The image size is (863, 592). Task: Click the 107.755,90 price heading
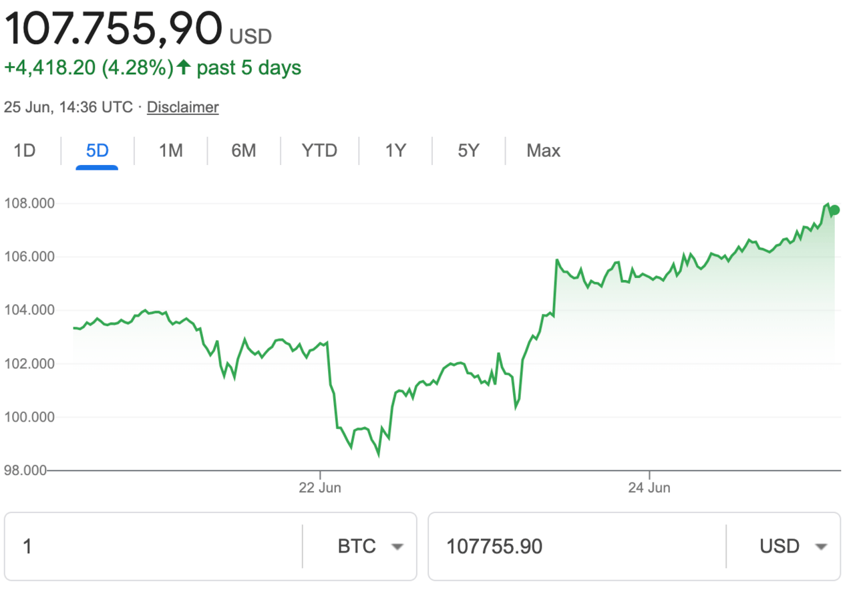(x=114, y=28)
